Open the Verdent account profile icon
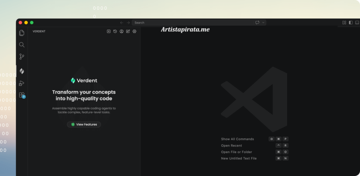This screenshot has width=360, height=176. pos(121,31)
